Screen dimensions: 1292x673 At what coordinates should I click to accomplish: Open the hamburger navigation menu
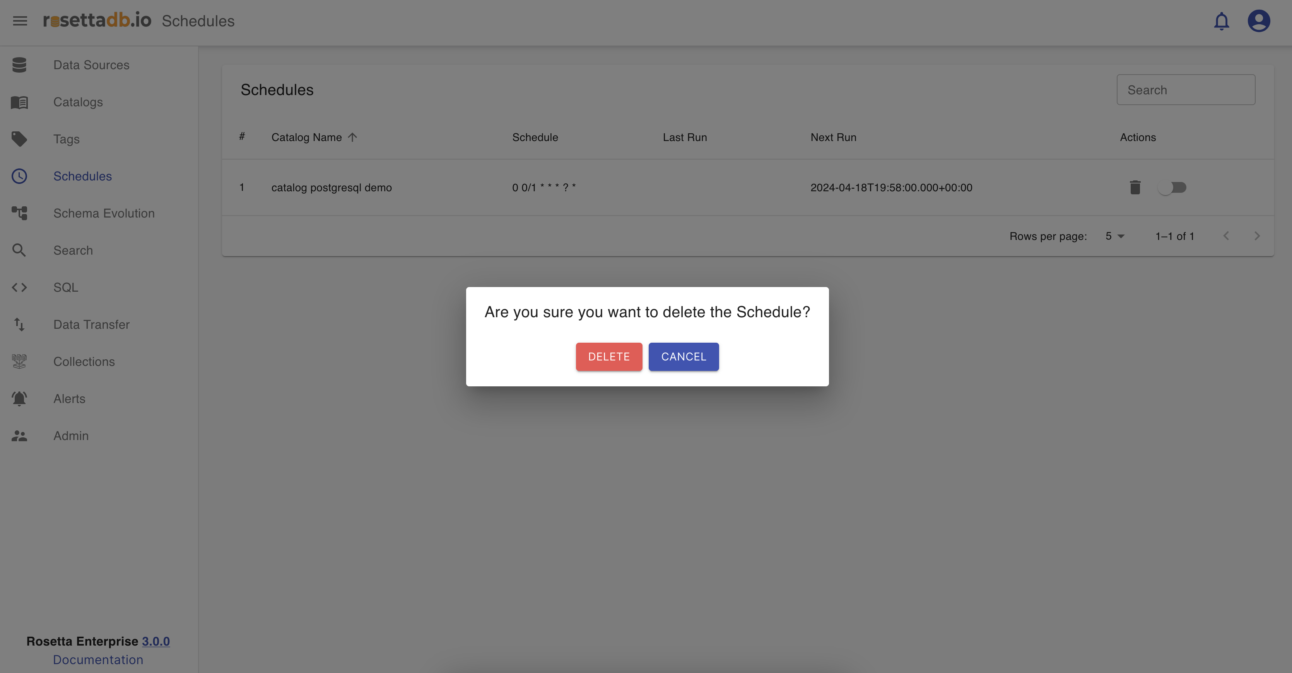coord(20,21)
